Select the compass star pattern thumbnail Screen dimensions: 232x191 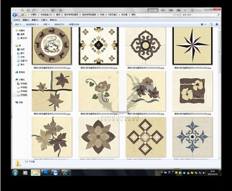click(x=193, y=46)
